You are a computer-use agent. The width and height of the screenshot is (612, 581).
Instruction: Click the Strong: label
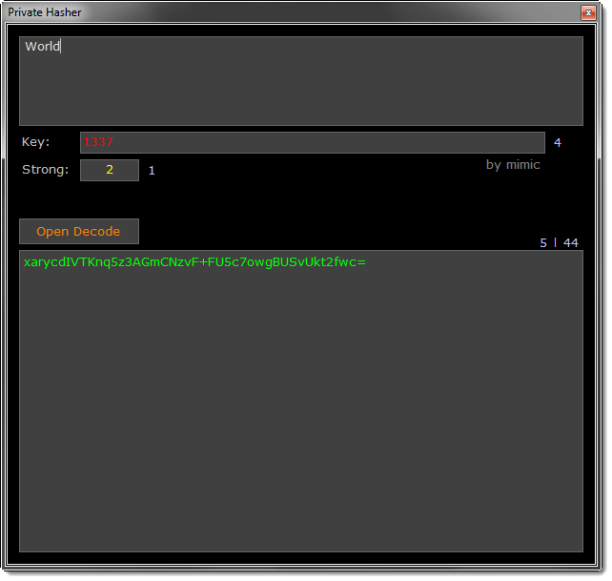coord(45,170)
